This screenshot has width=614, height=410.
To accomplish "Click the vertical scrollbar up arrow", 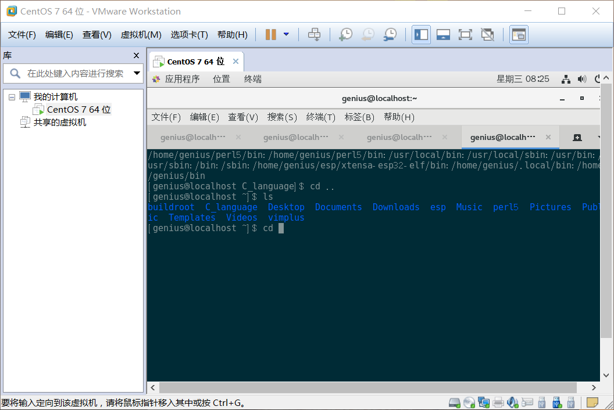I will [x=606, y=78].
